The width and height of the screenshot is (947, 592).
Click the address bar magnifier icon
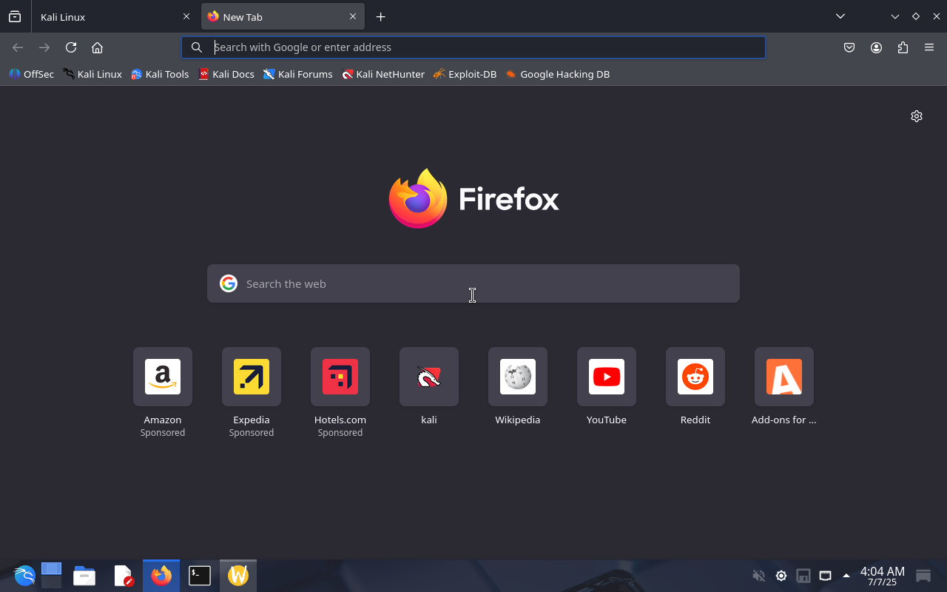197,47
